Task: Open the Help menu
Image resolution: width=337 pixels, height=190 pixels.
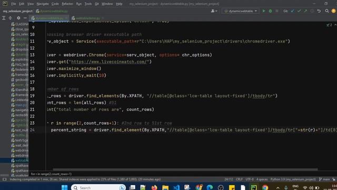Action: tap(119, 4)
